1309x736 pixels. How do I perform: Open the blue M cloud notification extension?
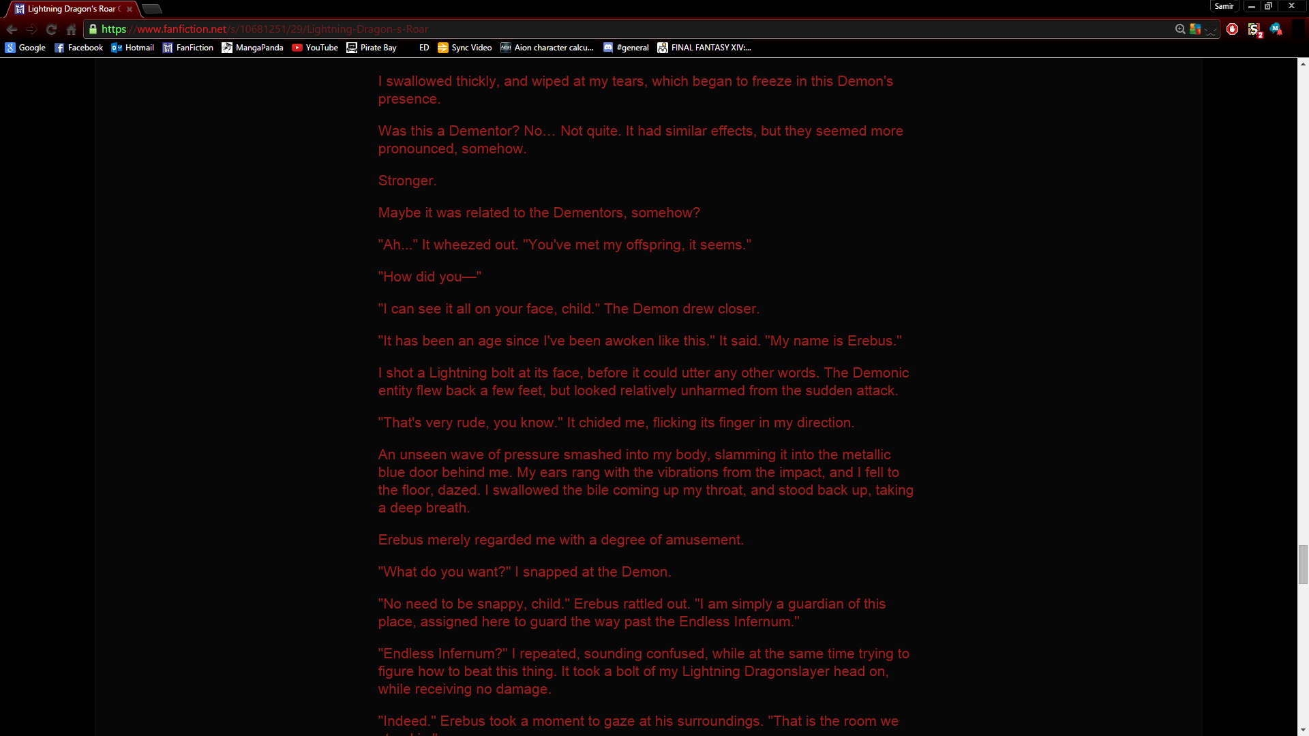click(1276, 29)
